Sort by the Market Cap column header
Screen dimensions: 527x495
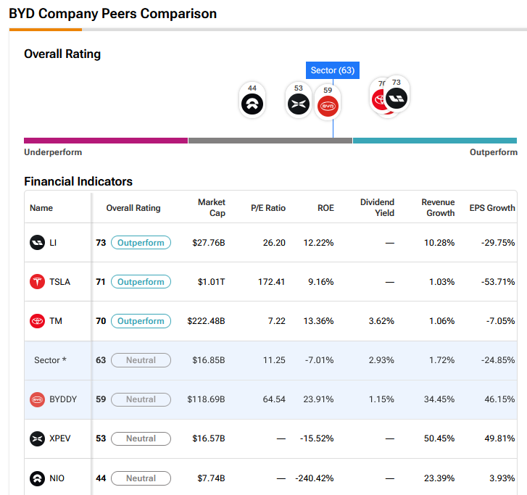(212, 207)
